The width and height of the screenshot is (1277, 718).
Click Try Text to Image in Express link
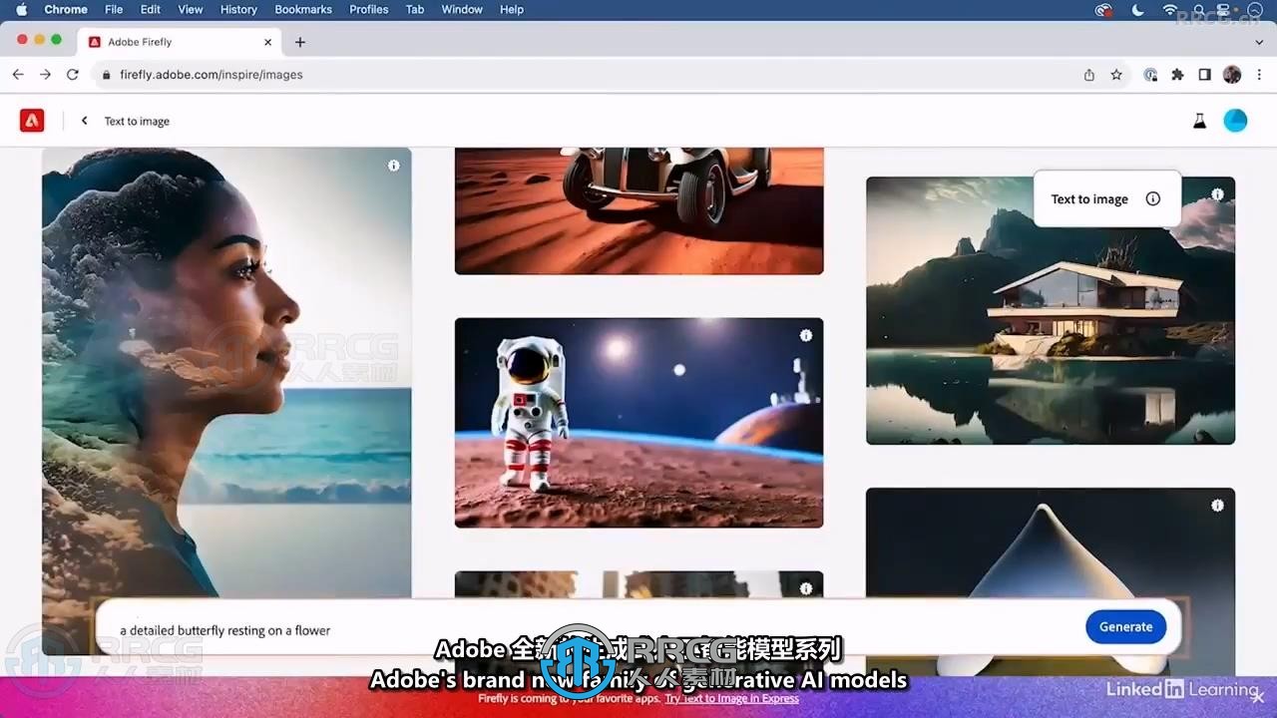731,698
